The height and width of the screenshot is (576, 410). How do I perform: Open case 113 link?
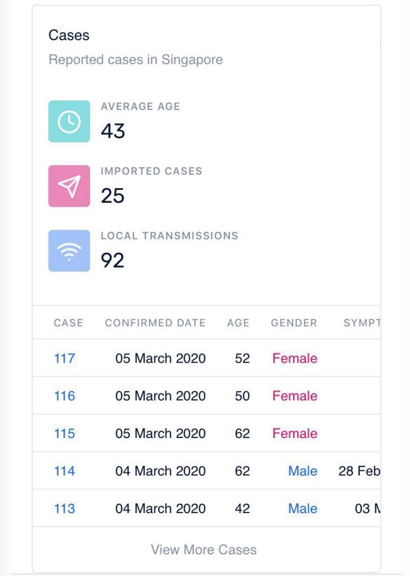click(x=64, y=509)
